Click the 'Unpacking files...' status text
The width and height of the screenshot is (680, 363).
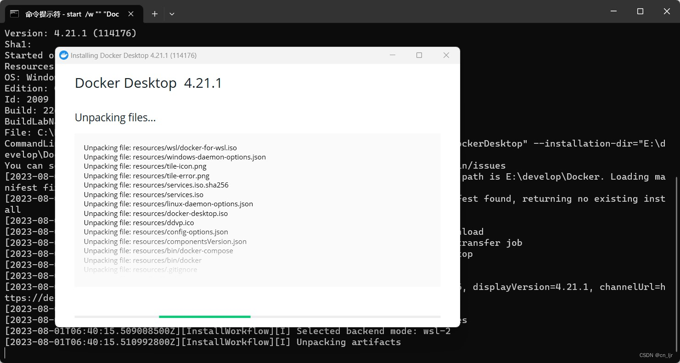point(115,118)
